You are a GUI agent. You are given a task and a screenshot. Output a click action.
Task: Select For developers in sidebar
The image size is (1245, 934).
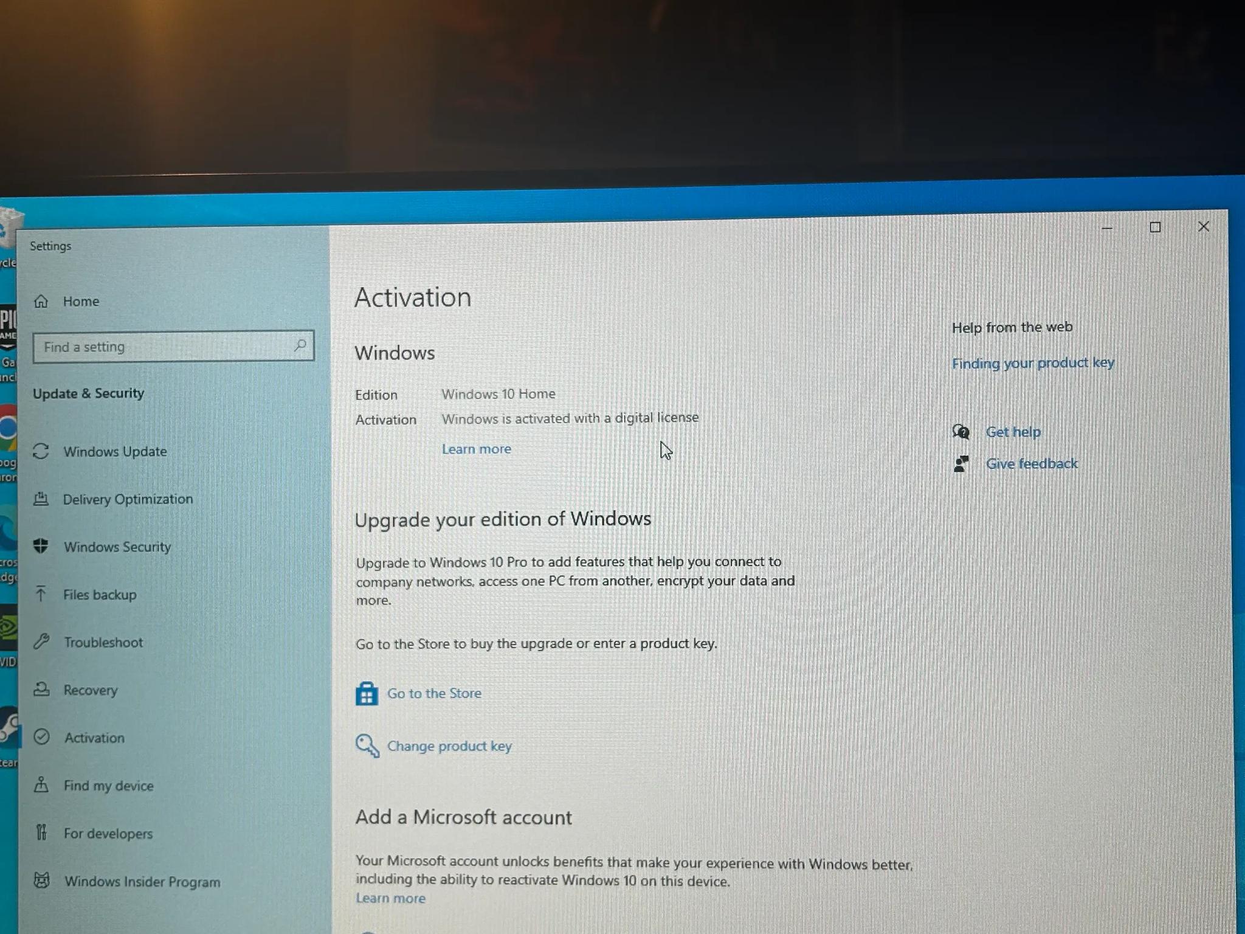[x=108, y=833]
